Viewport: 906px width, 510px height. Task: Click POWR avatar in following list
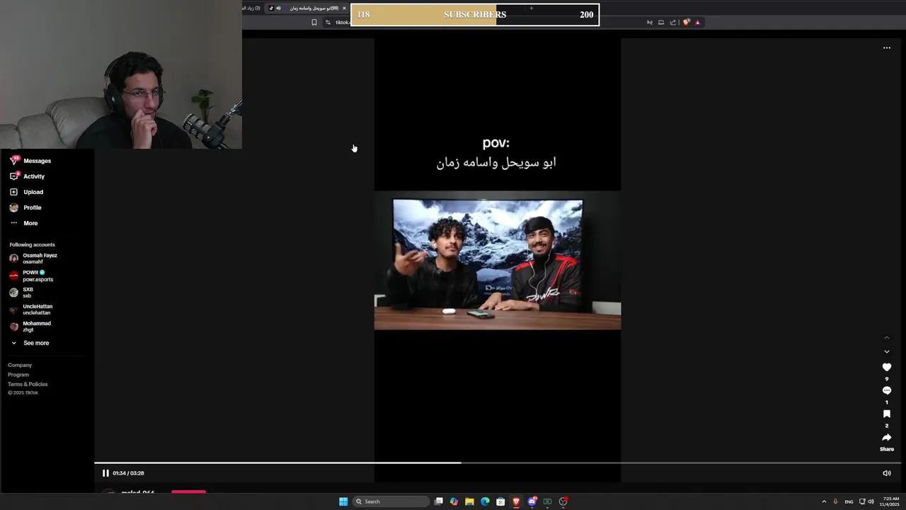[x=13, y=276]
